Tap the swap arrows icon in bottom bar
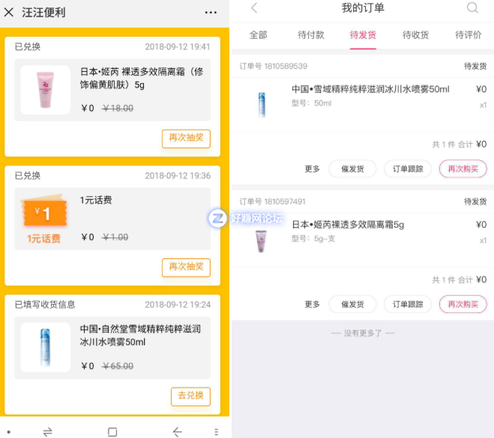This screenshot has height=438, width=494. [x=47, y=432]
